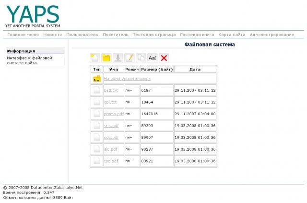This screenshot has width=307, height=203.
Task: Click the size value 89907
Action: click(x=147, y=137)
